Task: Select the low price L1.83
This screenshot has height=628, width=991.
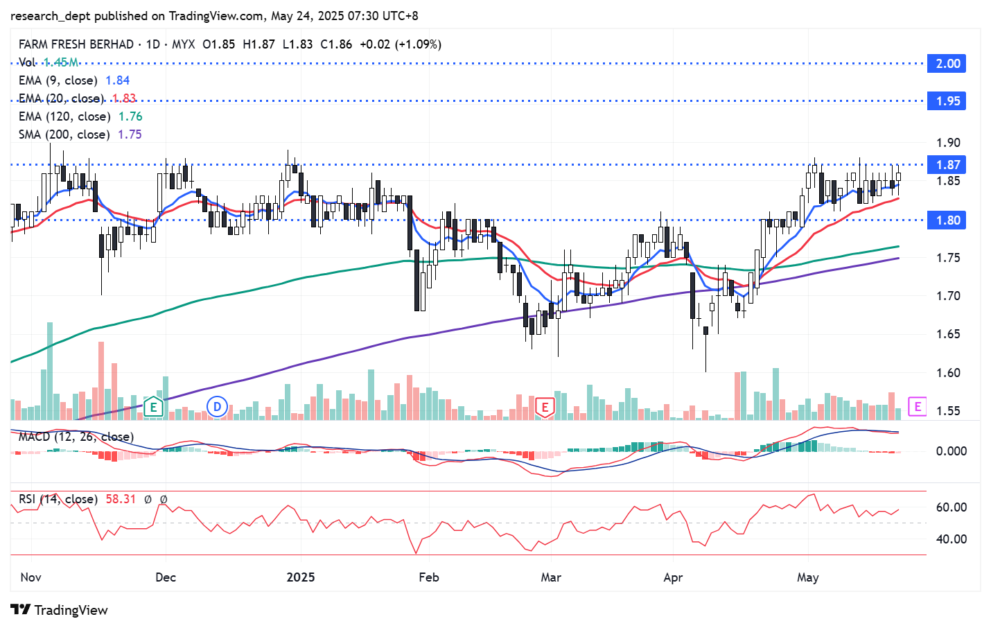Action: 298,44
